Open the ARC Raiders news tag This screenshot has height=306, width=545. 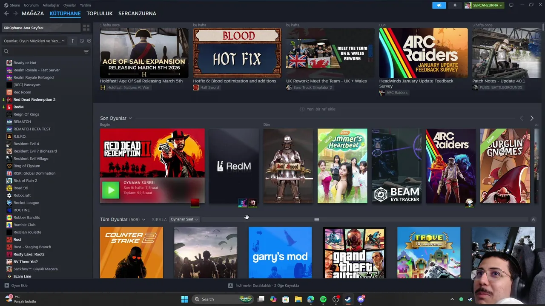[x=394, y=93]
